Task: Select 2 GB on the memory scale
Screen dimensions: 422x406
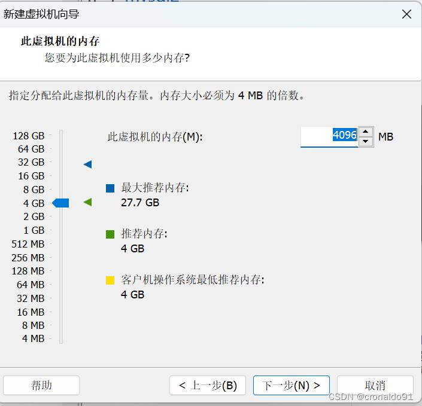Action: [61, 216]
